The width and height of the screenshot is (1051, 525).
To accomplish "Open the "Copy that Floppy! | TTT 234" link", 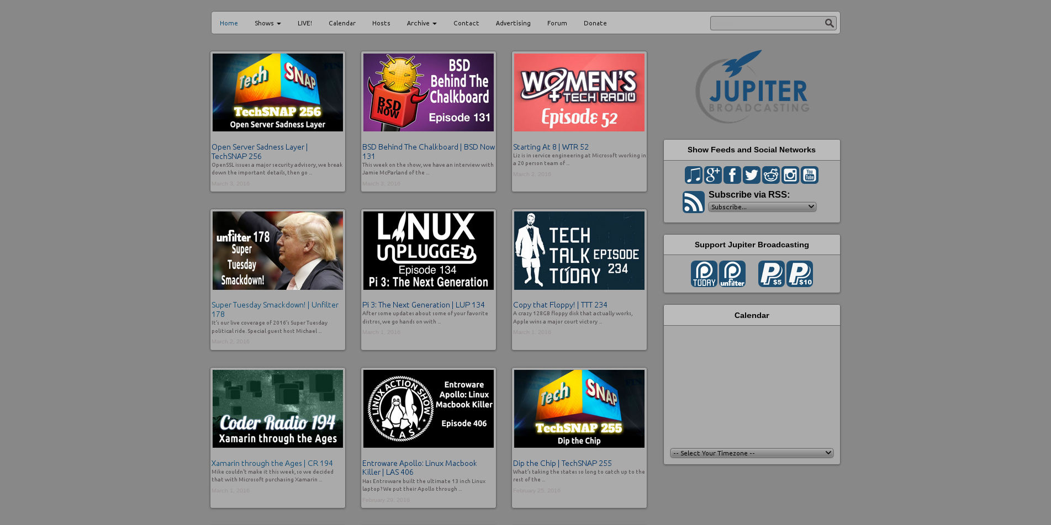I will click(x=560, y=305).
